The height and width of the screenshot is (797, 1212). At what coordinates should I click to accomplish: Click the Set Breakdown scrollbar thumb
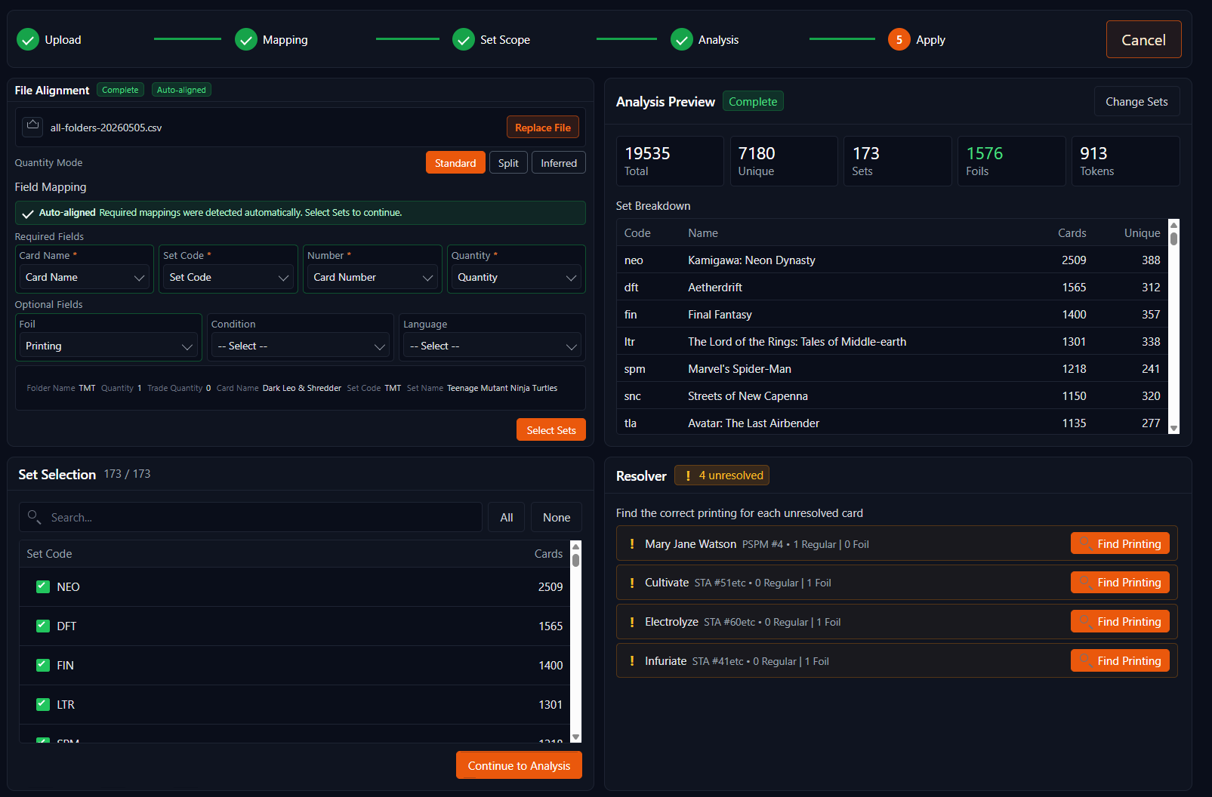pos(1173,238)
